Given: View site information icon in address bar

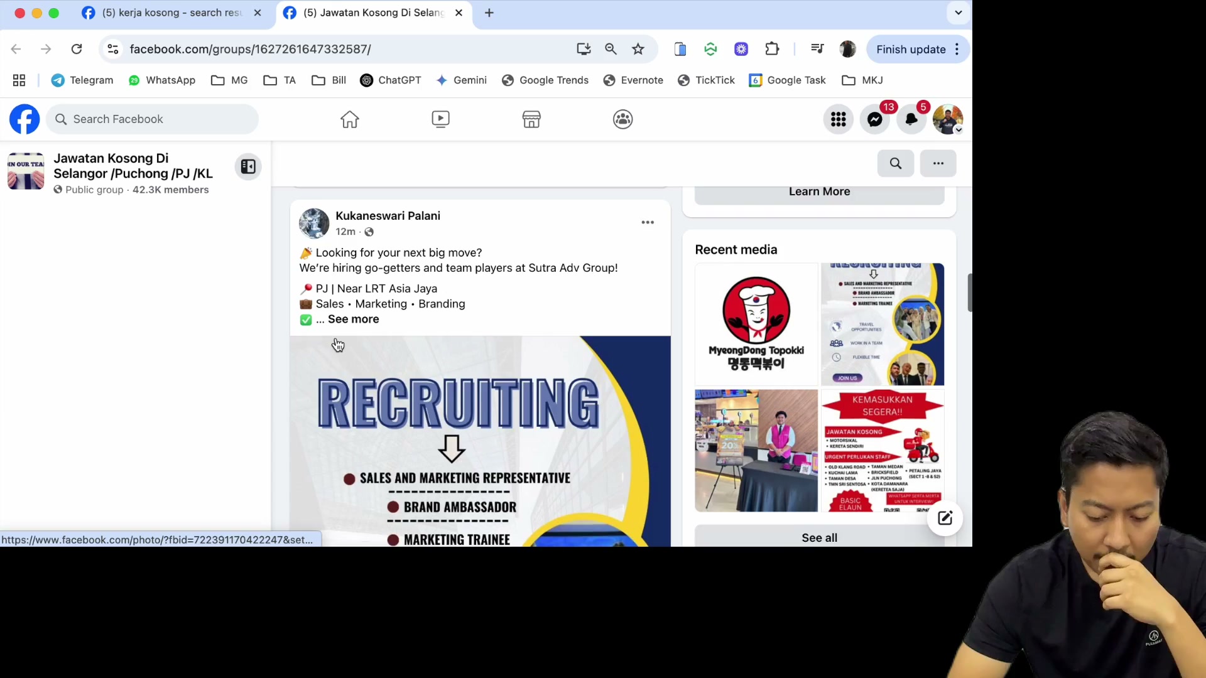Looking at the screenshot, I should point(113,49).
